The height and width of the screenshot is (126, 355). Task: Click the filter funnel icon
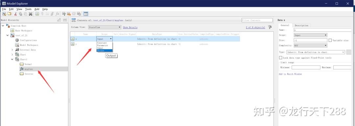point(270,27)
